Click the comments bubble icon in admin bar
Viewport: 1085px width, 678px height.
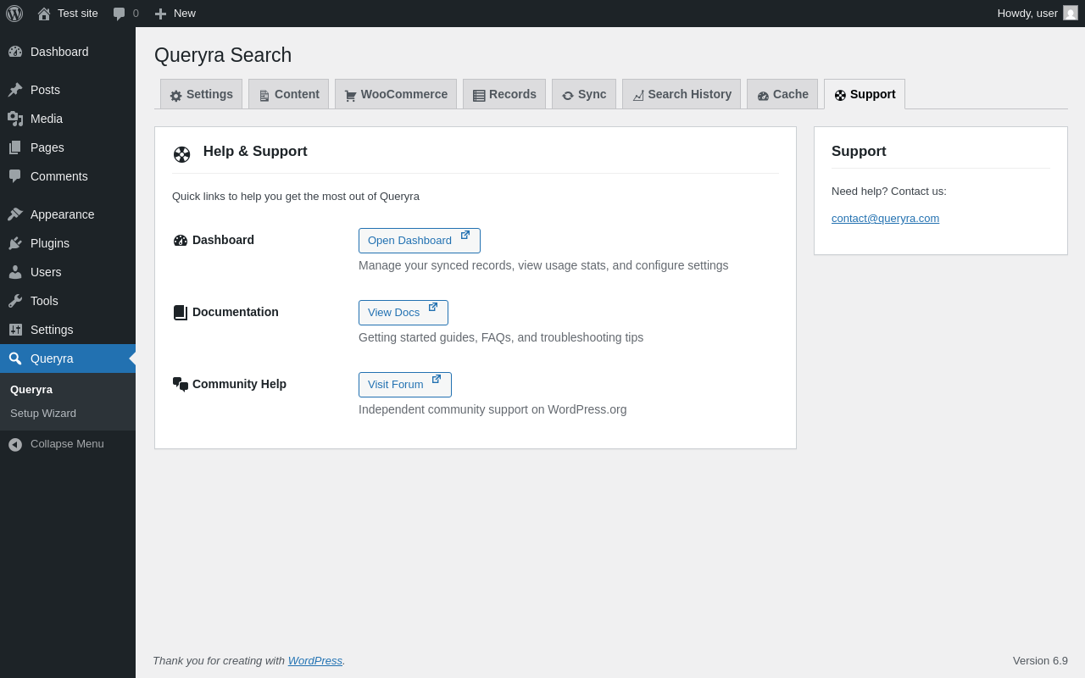pos(120,14)
